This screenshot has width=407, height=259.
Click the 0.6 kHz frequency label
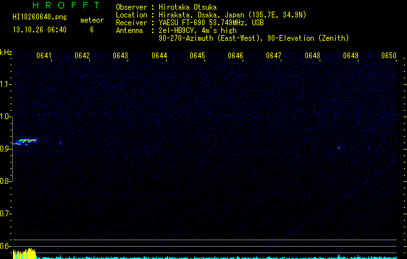(5, 246)
